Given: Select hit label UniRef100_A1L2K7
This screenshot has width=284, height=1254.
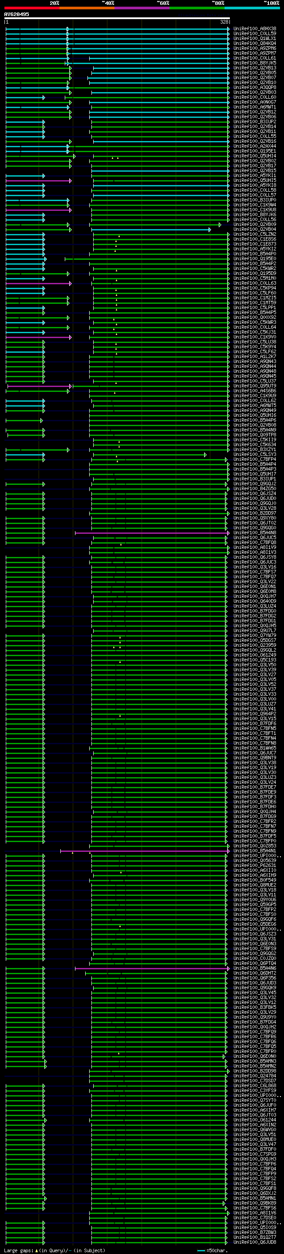Looking at the screenshot, I should tap(255, 357).
